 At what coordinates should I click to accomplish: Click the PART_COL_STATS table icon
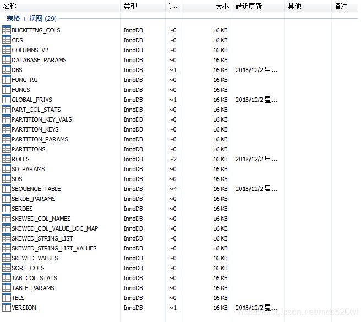pos(7,110)
